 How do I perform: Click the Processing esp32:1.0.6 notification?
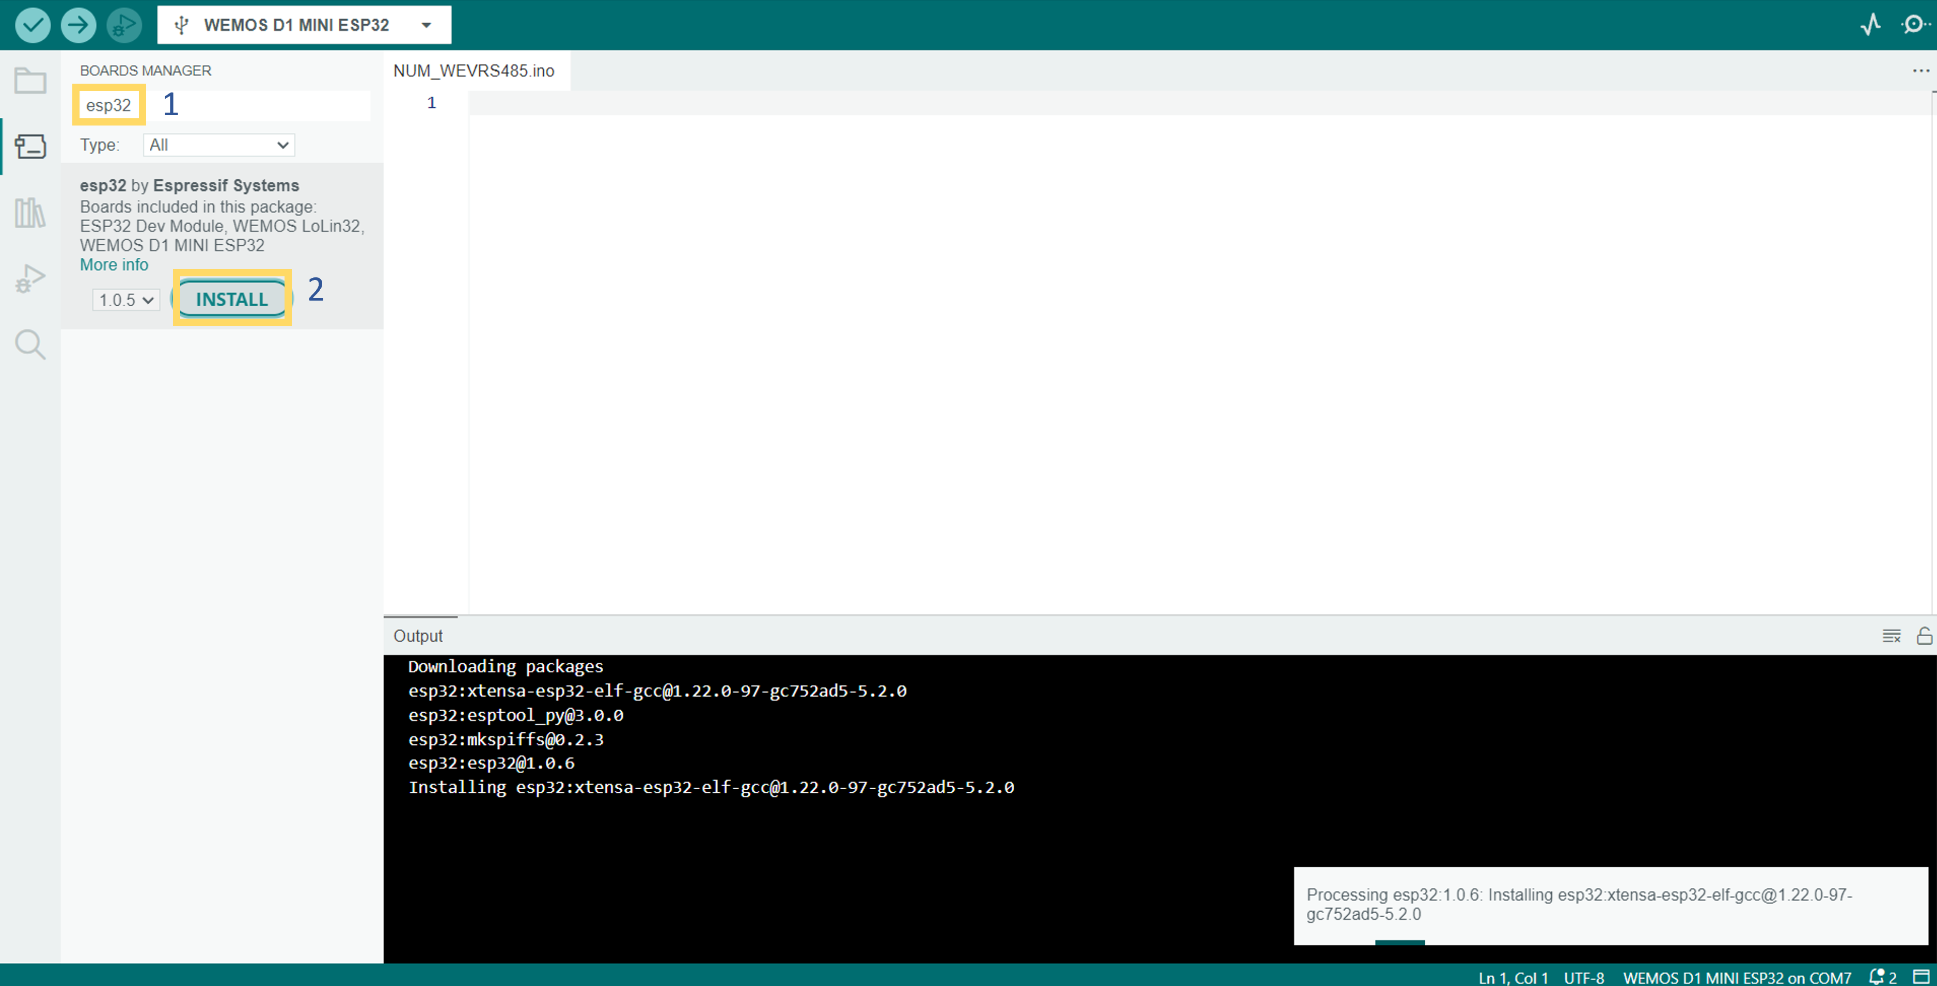pos(1611,905)
